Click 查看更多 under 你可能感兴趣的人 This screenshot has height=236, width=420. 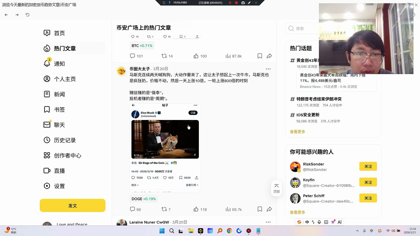click(298, 212)
